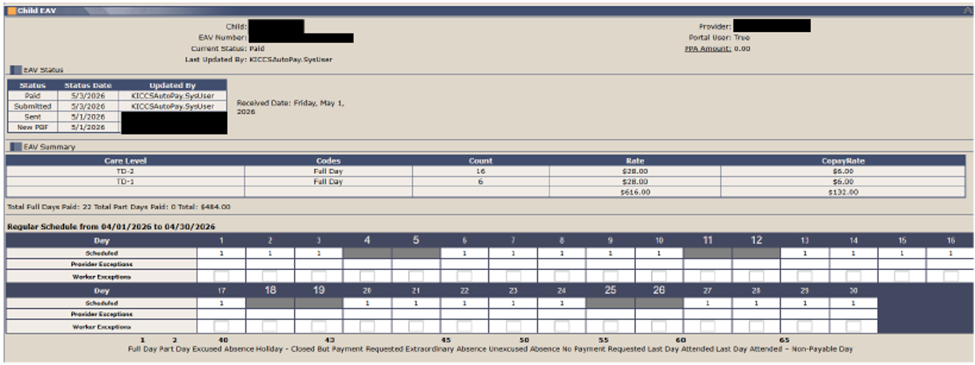Click the Received Date text
The width and height of the screenshot is (975, 365).
coord(290,106)
